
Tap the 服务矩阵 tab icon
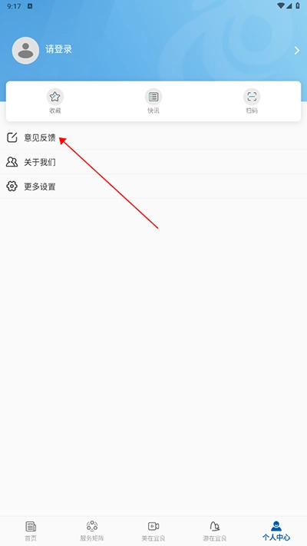(x=92, y=526)
